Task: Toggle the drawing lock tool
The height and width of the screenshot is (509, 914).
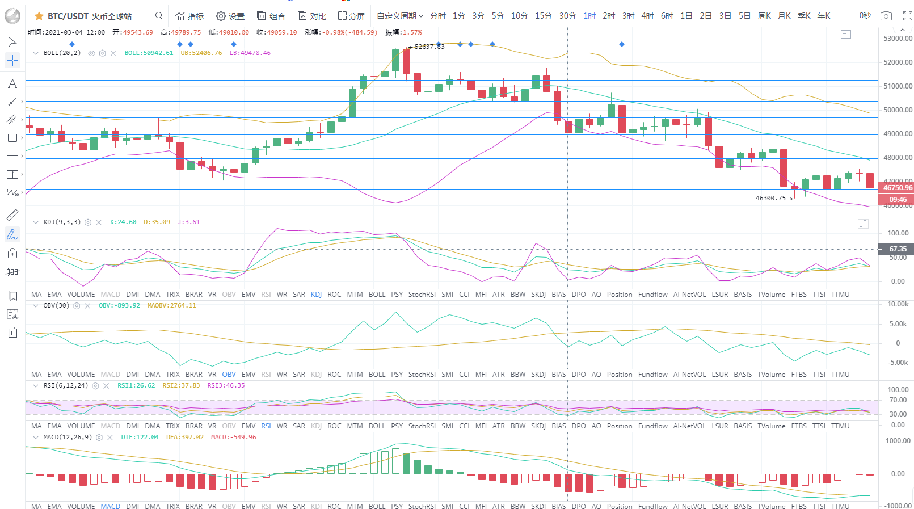Action: pyautogui.click(x=12, y=253)
